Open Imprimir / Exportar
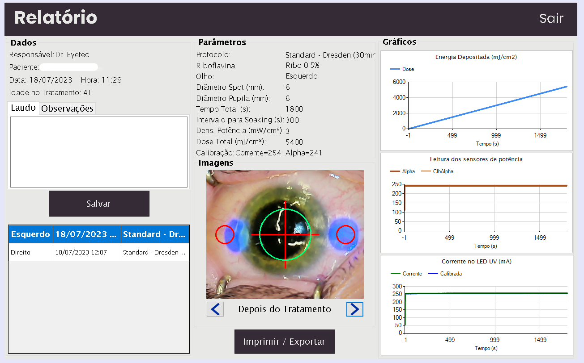The height and width of the screenshot is (363, 584). [x=285, y=342]
